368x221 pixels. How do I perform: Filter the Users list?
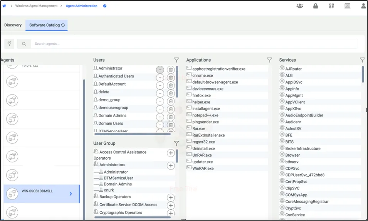[176, 60]
